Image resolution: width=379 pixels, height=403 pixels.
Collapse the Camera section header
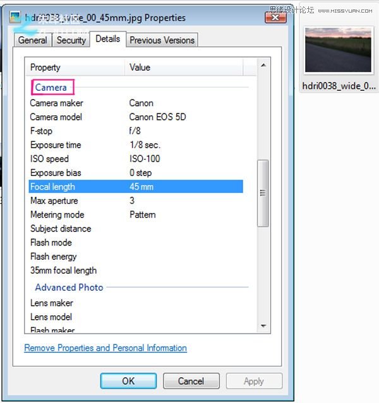coord(51,88)
